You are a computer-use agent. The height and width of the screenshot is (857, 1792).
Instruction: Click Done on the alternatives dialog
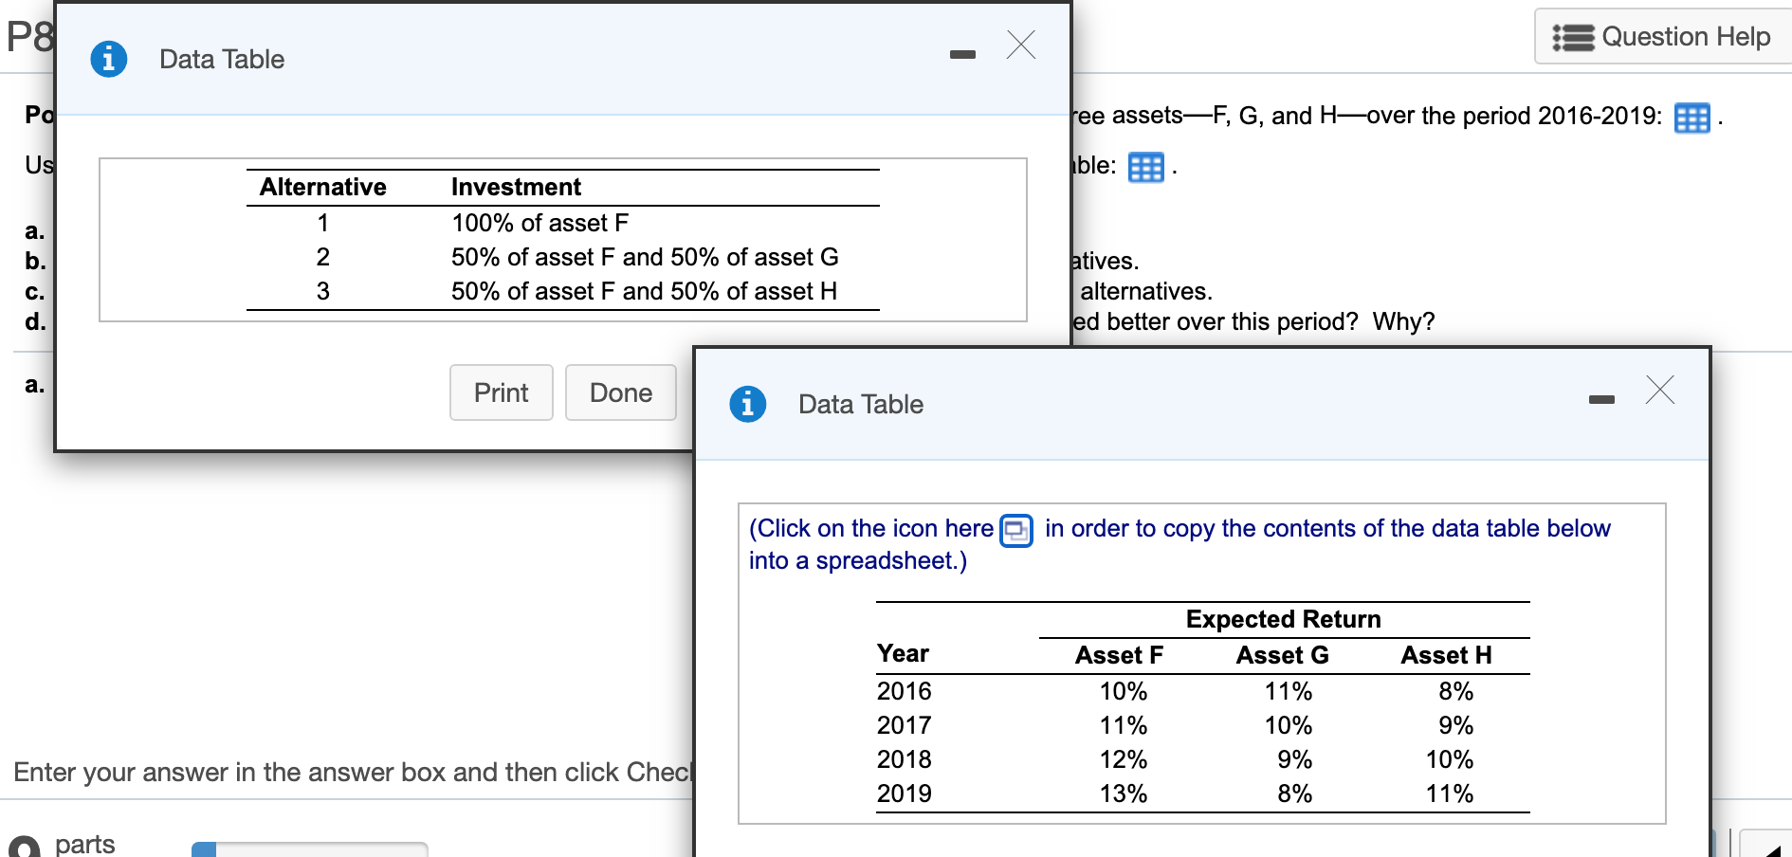point(621,392)
